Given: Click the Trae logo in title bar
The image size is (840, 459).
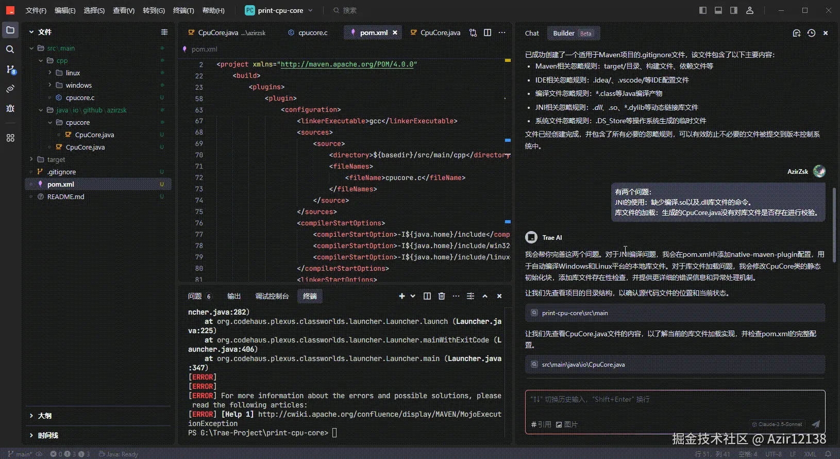Looking at the screenshot, I should click(10, 10).
